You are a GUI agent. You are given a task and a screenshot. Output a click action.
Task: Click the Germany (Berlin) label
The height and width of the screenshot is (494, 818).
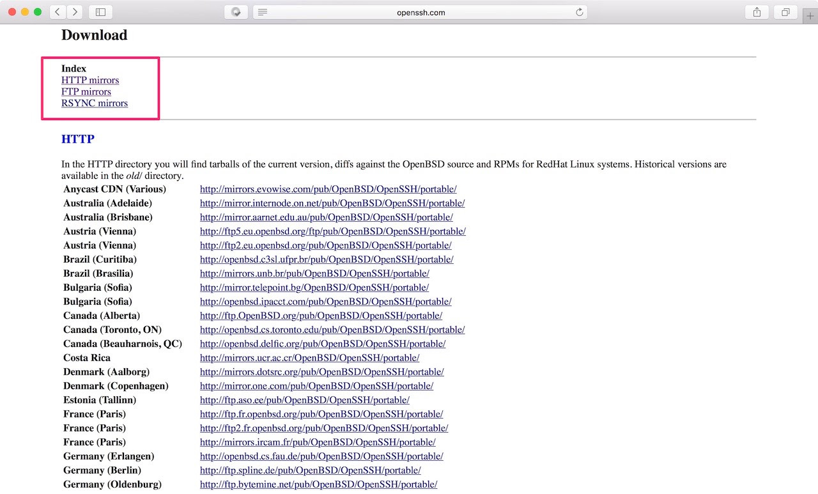click(x=102, y=470)
